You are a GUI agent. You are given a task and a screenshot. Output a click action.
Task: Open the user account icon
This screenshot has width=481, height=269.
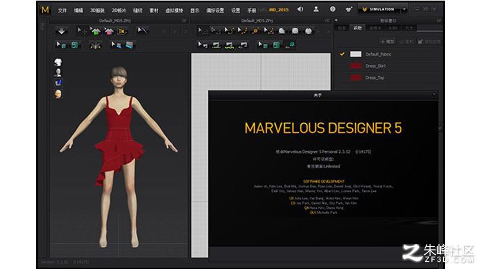[316, 9]
